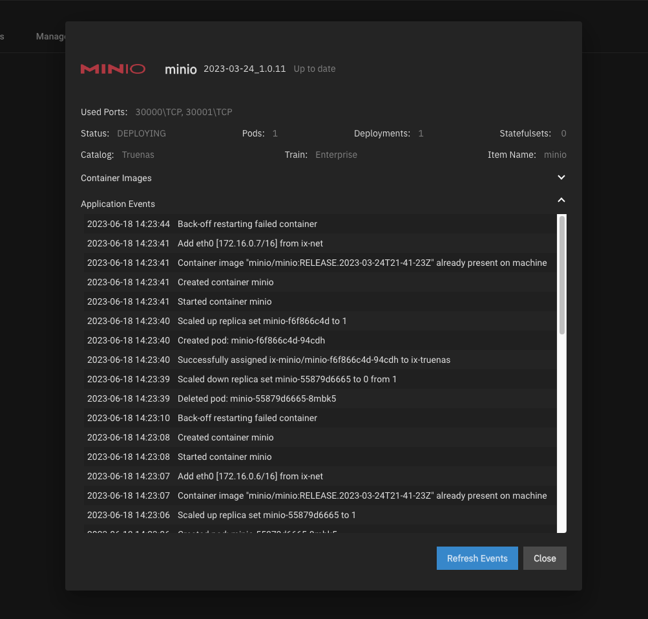Select the 14:23:08 Created container minio event
The width and height of the screenshot is (648, 619).
tap(320, 438)
